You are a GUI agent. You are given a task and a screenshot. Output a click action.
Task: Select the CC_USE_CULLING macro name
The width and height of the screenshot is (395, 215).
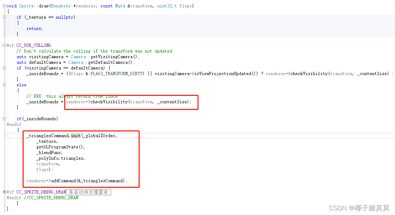[x=34, y=45]
